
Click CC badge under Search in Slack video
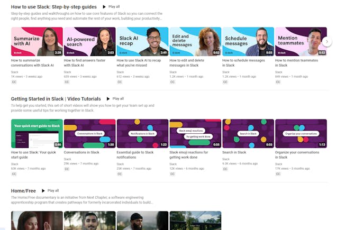click(225, 173)
